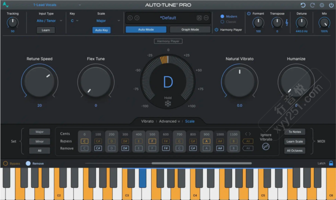Click the keyboard Latch lock icon
Screen dimensions: 336x200
[x=331, y=163]
